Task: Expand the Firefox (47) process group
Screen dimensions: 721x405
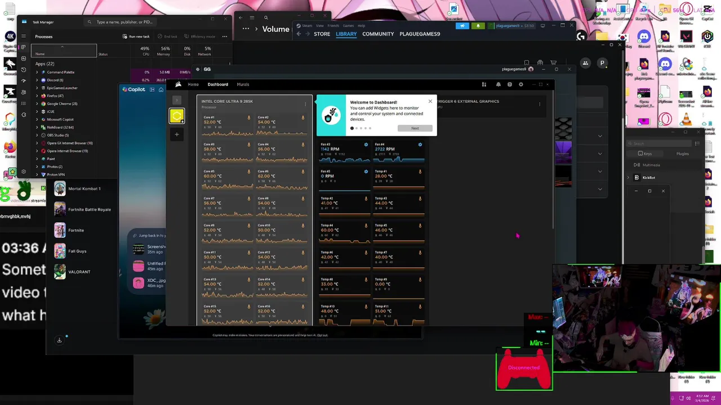Action: [x=37, y=96]
